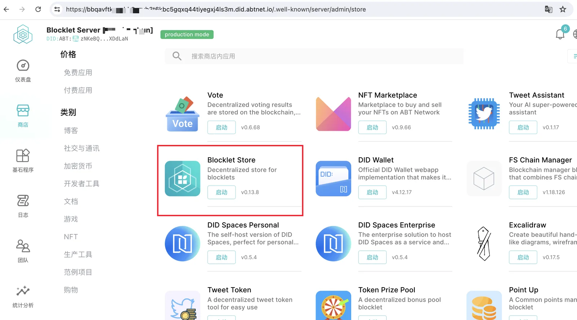Click the browser reload icon

(38, 9)
